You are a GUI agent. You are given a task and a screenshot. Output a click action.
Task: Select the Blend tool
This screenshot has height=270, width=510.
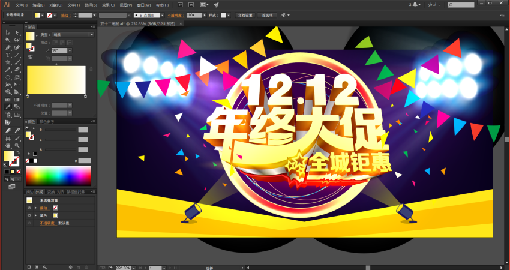pyautogui.click(x=17, y=107)
